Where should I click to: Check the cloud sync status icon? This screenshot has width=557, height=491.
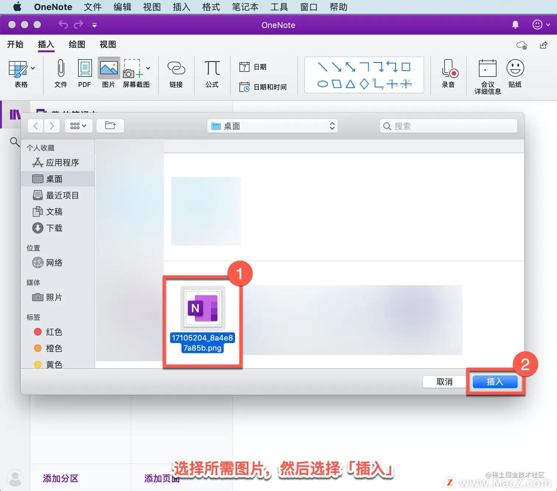pos(522,45)
